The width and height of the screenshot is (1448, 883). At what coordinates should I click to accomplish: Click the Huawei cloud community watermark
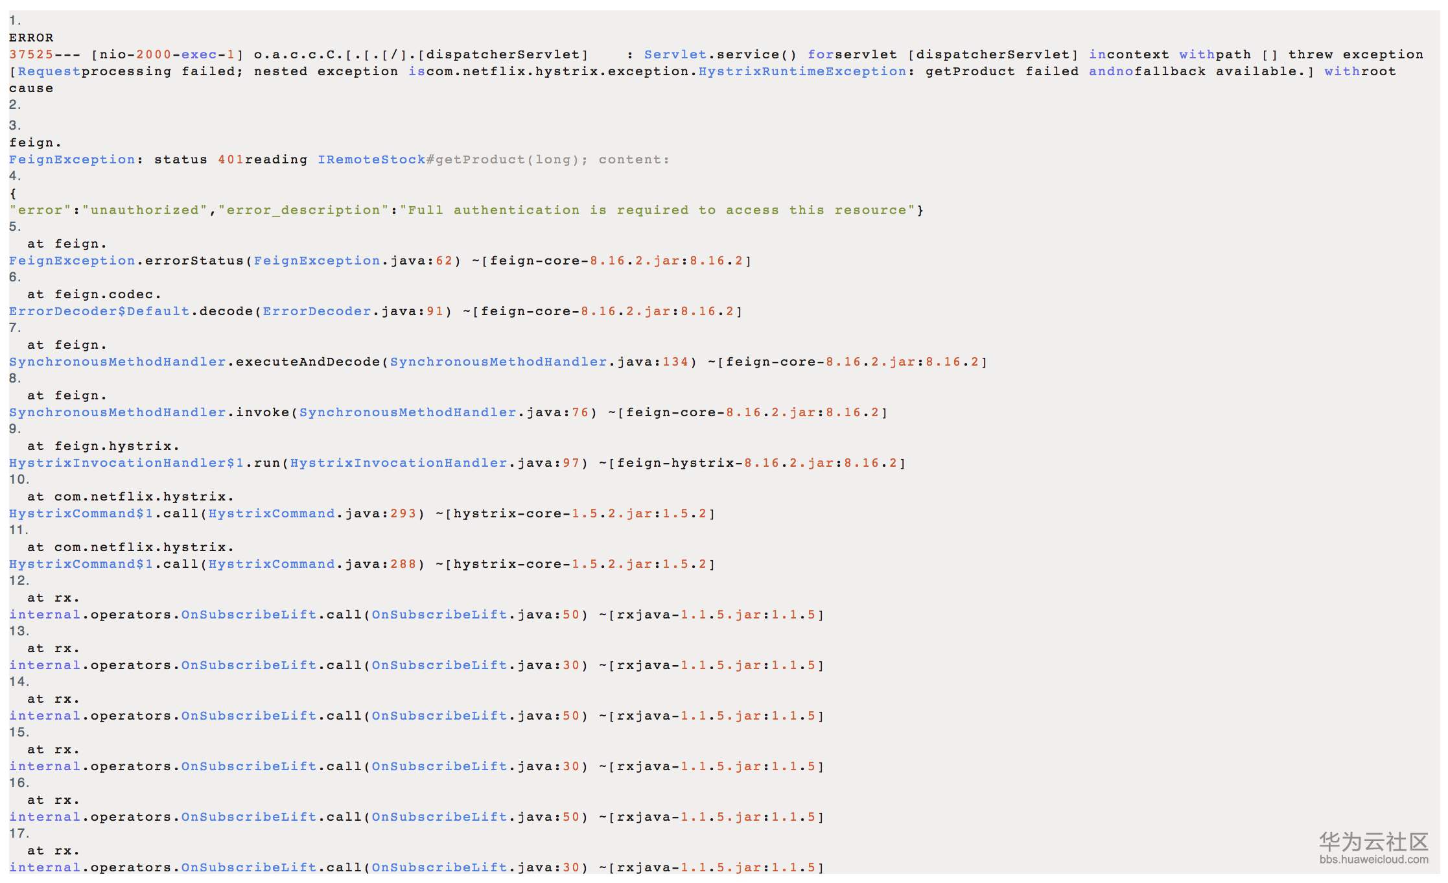click(x=1373, y=842)
